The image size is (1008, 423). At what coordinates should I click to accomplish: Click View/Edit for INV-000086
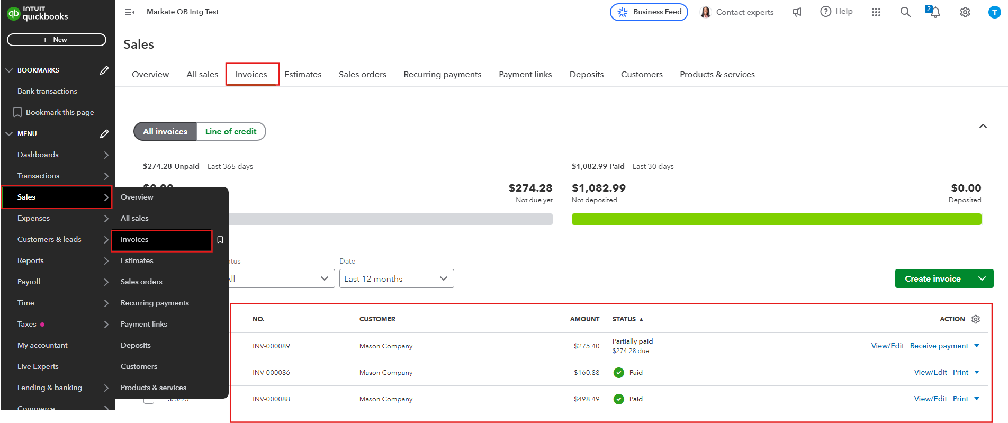click(x=931, y=372)
